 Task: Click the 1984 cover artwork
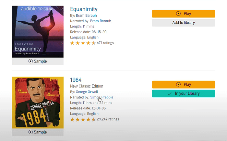38,102
